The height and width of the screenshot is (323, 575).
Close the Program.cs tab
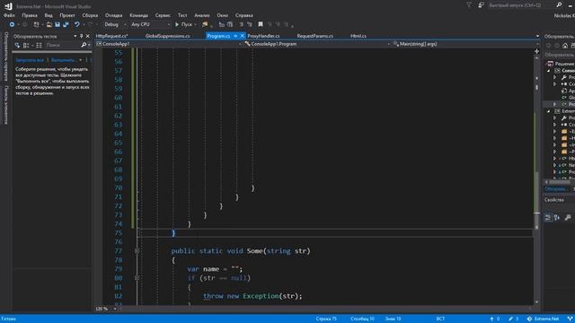tap(242, 36)
